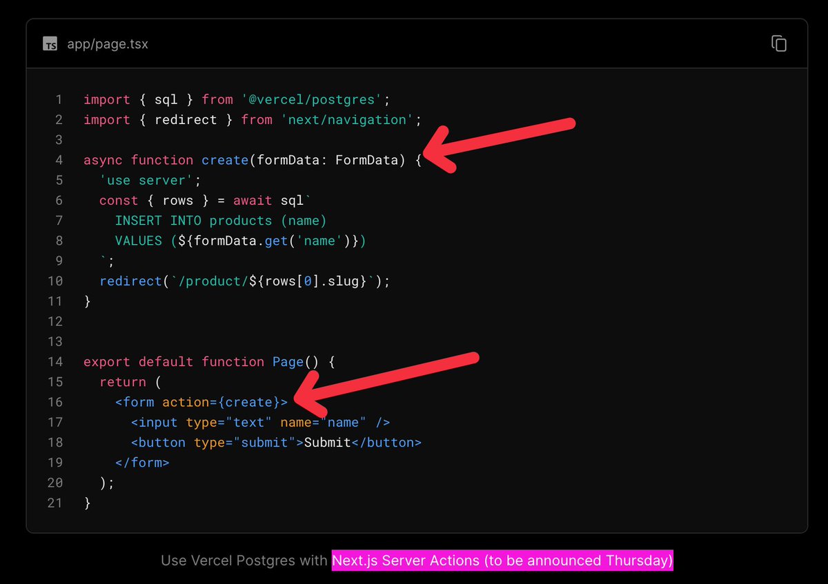
Task: Click line number 1
Action: coord(59,99)
